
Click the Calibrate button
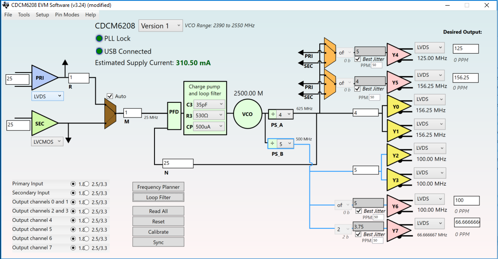158,232
